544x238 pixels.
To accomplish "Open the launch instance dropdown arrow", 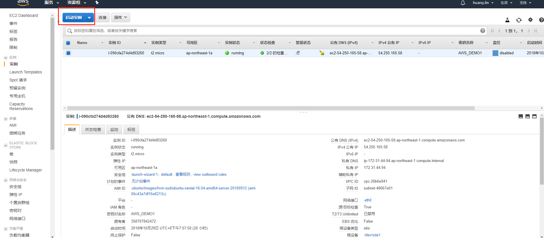I will (89, 17).
